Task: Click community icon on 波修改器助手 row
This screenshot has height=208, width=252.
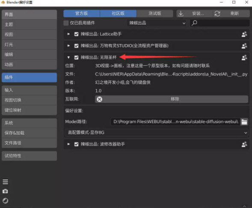Action: (x=244, y=144)
